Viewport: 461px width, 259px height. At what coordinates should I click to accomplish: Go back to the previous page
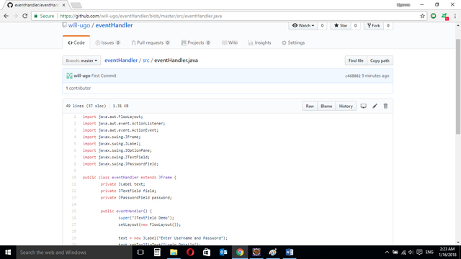6,16
